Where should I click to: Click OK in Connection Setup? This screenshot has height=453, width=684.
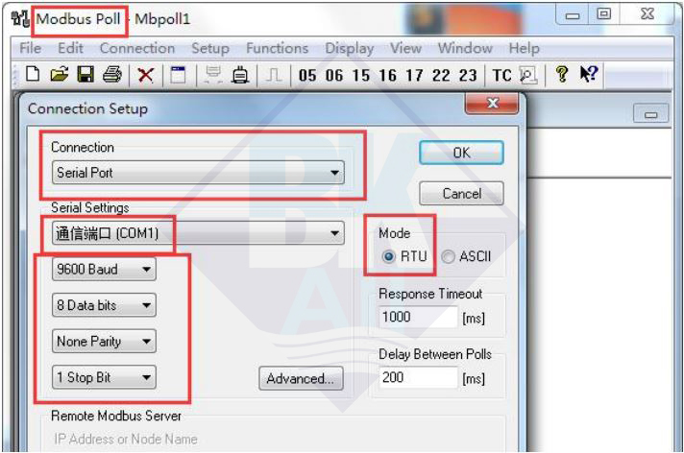point(461,153)
